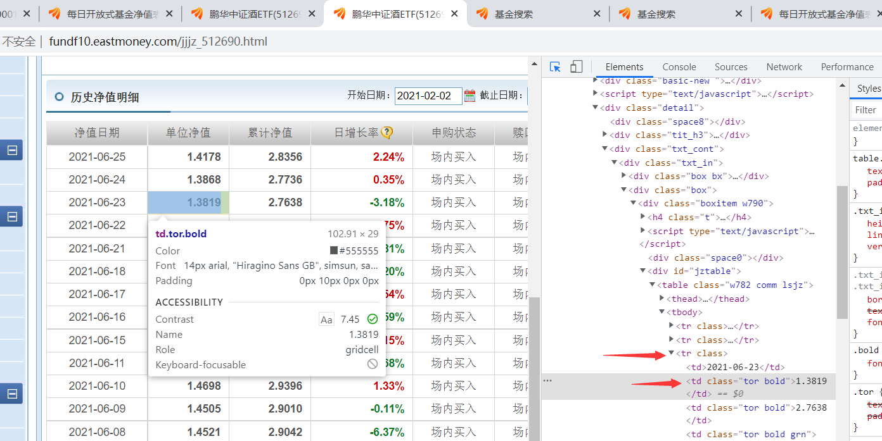Open the Console panel tab
This screenshot has height=441, width=882.
click(x=679, y=67)
